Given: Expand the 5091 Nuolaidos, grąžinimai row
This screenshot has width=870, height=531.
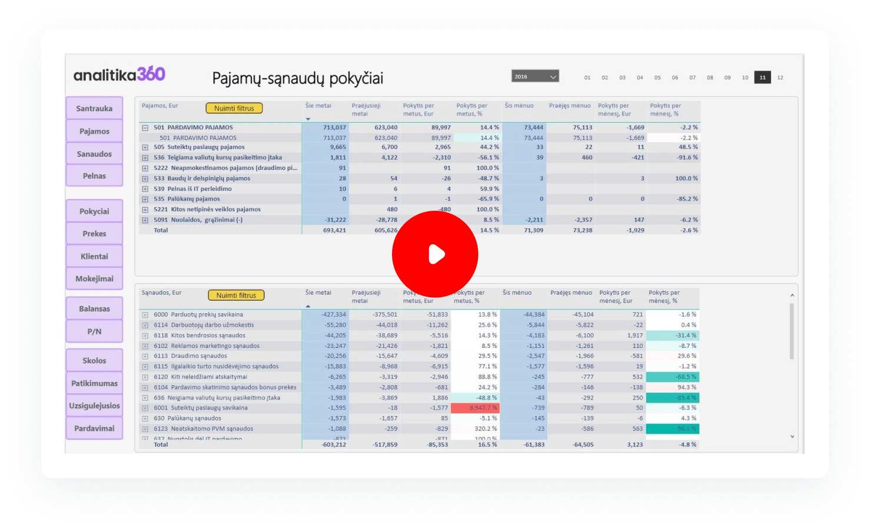Looking at the screenshot, I should tap(145, 220).
